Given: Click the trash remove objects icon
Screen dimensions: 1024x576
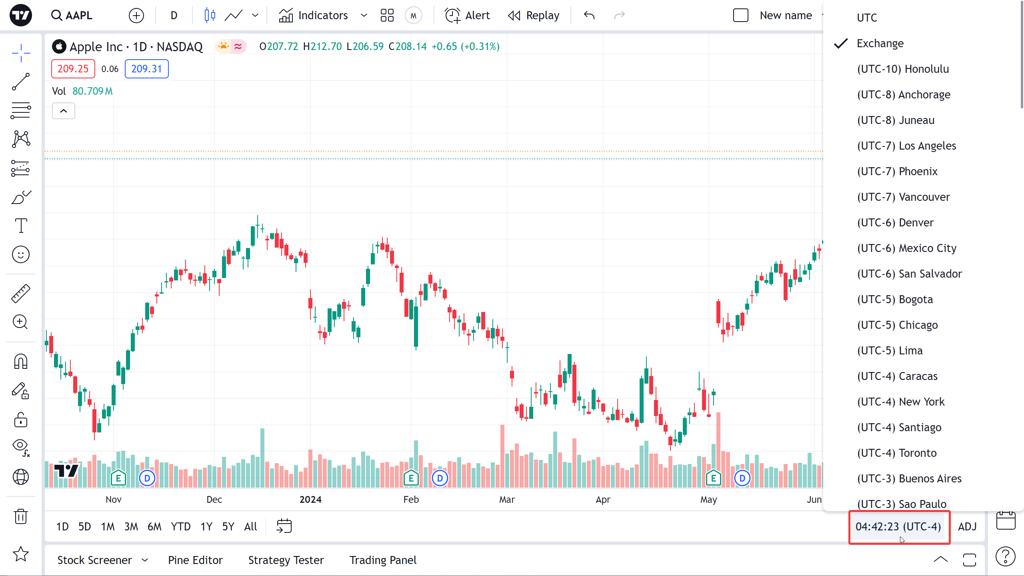Looking at the screenshot, I should [x=21, y=516].
